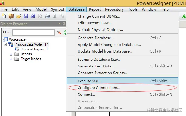Open the Repository menu
This screenshot has width=186, height=116.
(114, 9)
